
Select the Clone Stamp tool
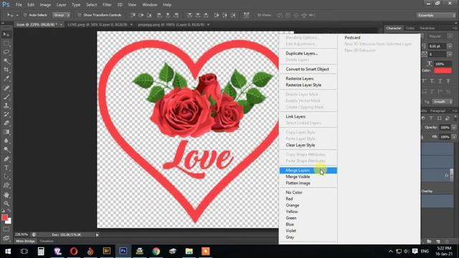click(x=6, y=105)
